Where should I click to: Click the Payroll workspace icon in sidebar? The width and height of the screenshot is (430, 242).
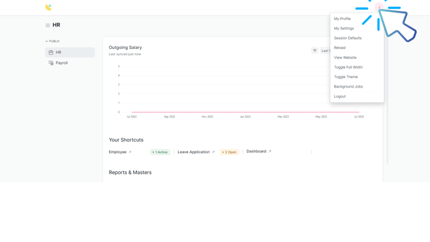(51, 63)
